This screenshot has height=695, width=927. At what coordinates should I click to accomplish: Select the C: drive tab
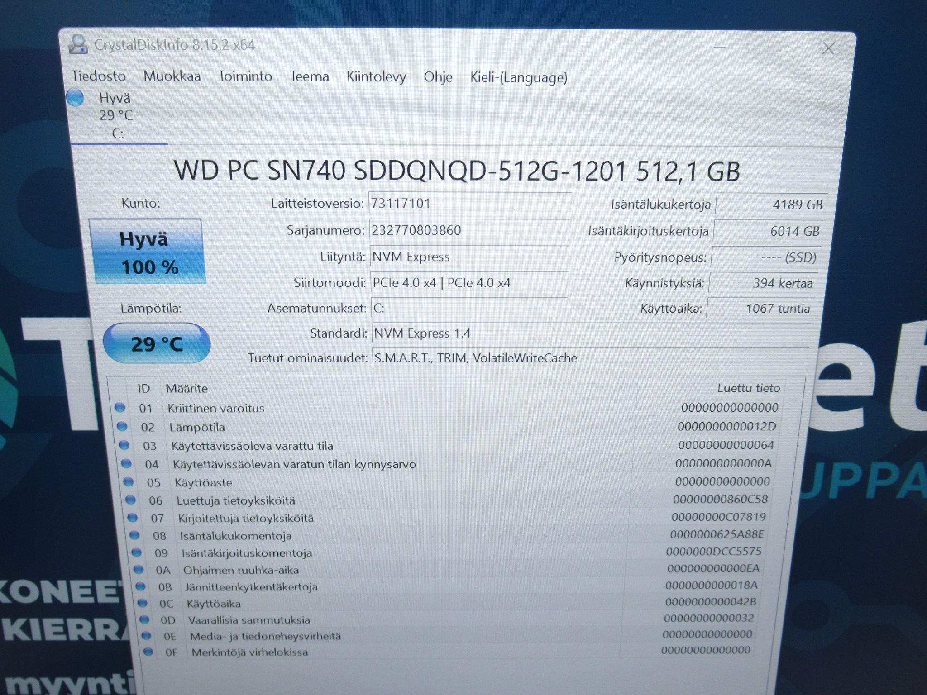[x=117, y=116]
